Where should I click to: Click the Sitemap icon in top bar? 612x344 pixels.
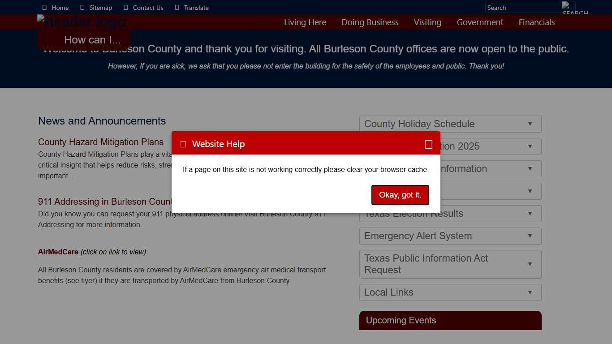click(82, 8)
